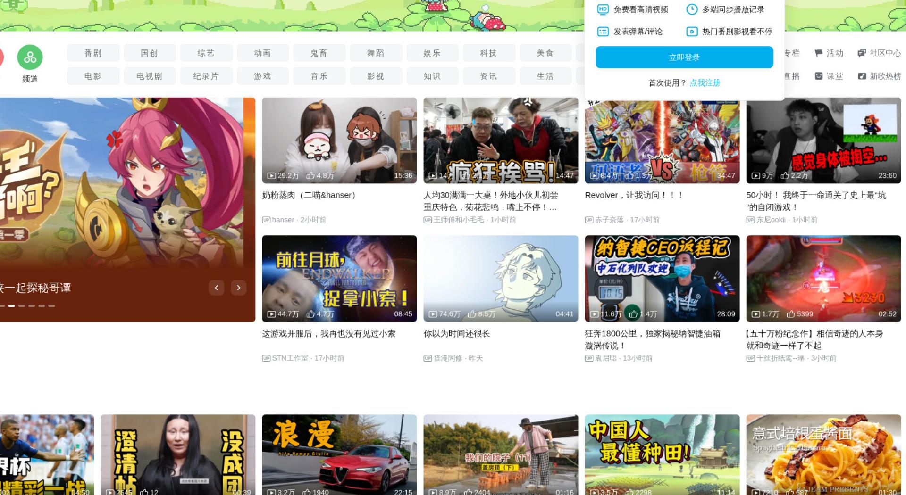The height and width of the screenshot is (495, 906).
Task: Click title 你以为时间还很长
Action: pos(457,334)
